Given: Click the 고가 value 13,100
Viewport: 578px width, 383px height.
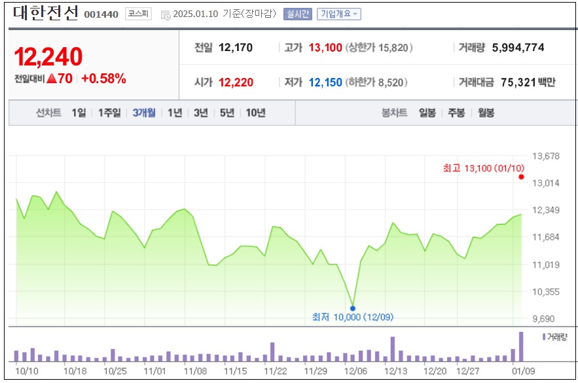Looking at the screenshot, I should click(325, 48).
